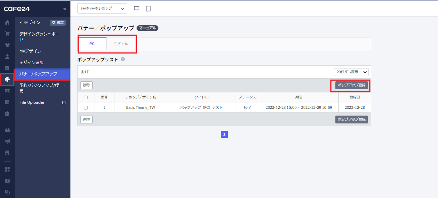
Task: Open the bar chart analytics icon
Action: pos(7,102)
